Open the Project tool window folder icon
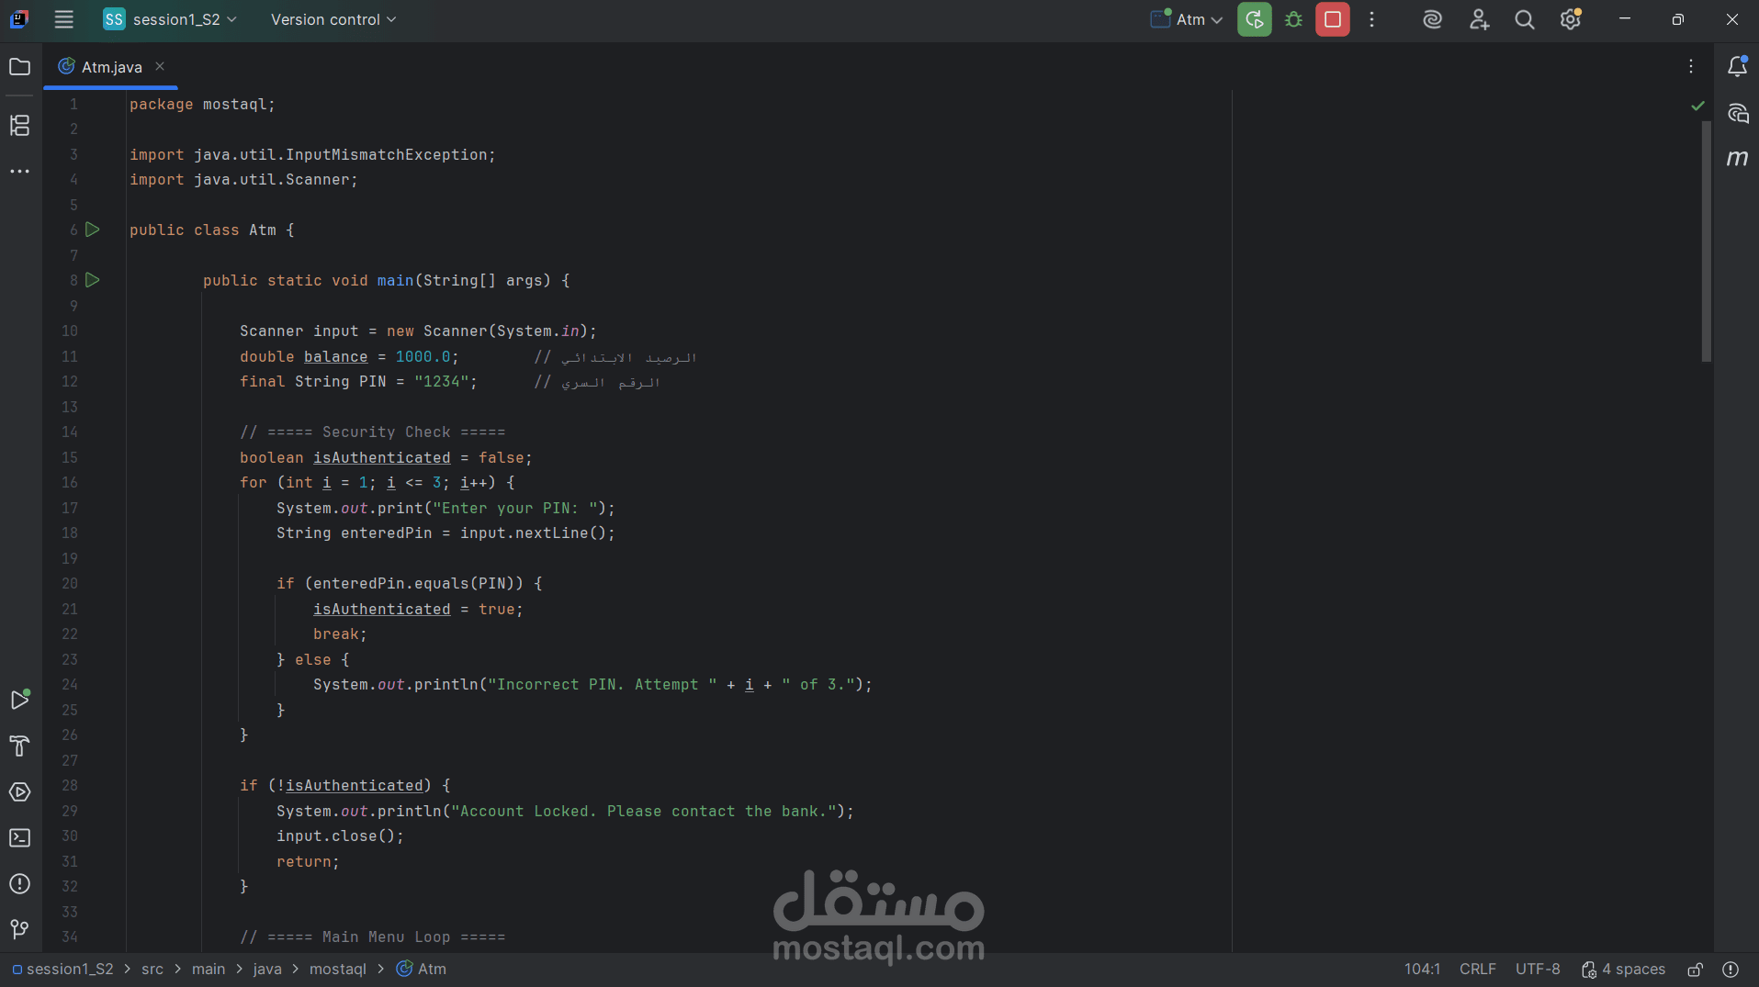1759x987 pixels. 19,67
